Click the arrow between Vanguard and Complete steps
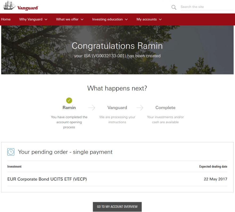Image resolution: width=235 pixels, height=212 pixels. click(140, 107)
